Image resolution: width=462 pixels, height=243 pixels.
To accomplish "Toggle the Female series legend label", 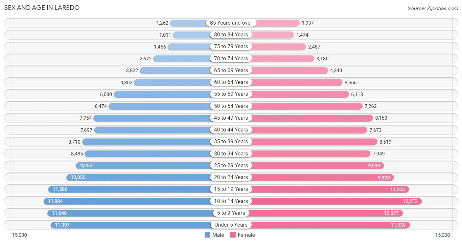I will [x=246, y=235].
